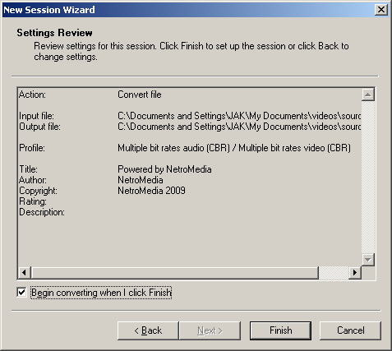This screenshot has height=351, width=392.
Task: Select the Input file path line
Action: tap(190, 116)
